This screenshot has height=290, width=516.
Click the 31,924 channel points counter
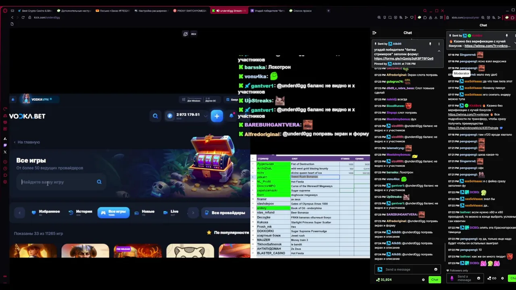384,280
